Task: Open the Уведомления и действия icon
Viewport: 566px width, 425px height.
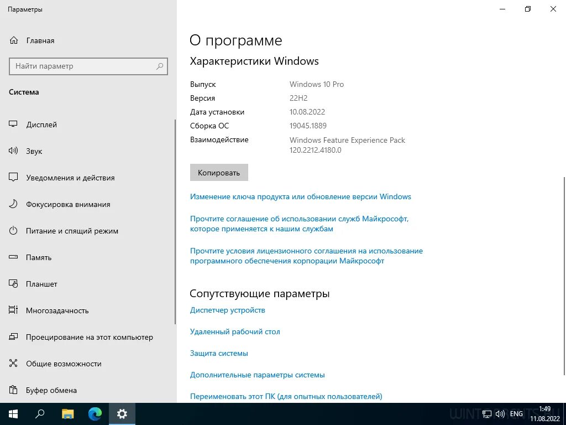Action: click(x=13, y=178)
